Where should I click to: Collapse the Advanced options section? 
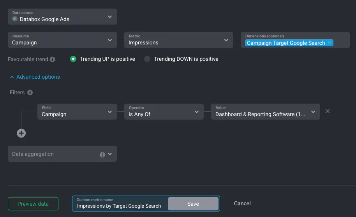35,77
